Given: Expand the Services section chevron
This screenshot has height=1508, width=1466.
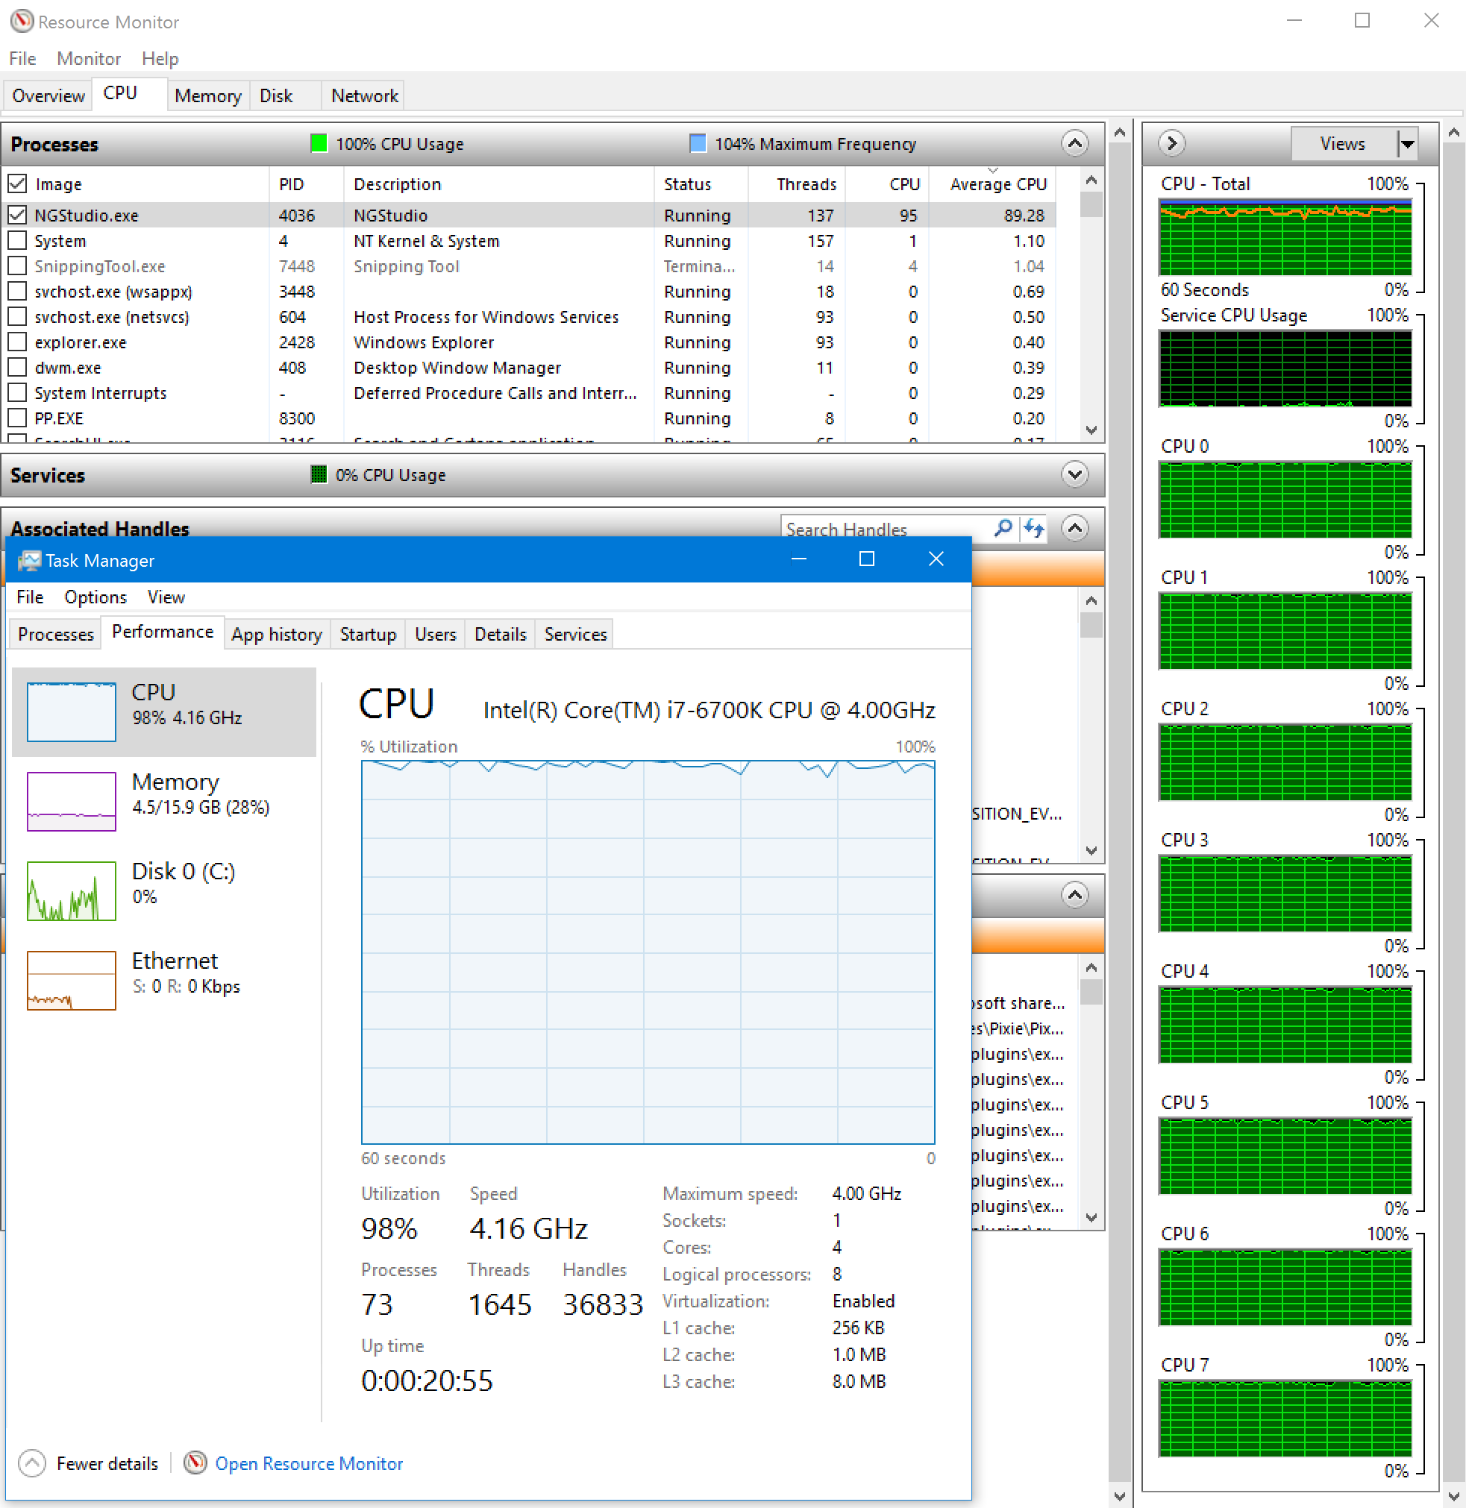Looking at the screenshot, I should [1075, 474].
